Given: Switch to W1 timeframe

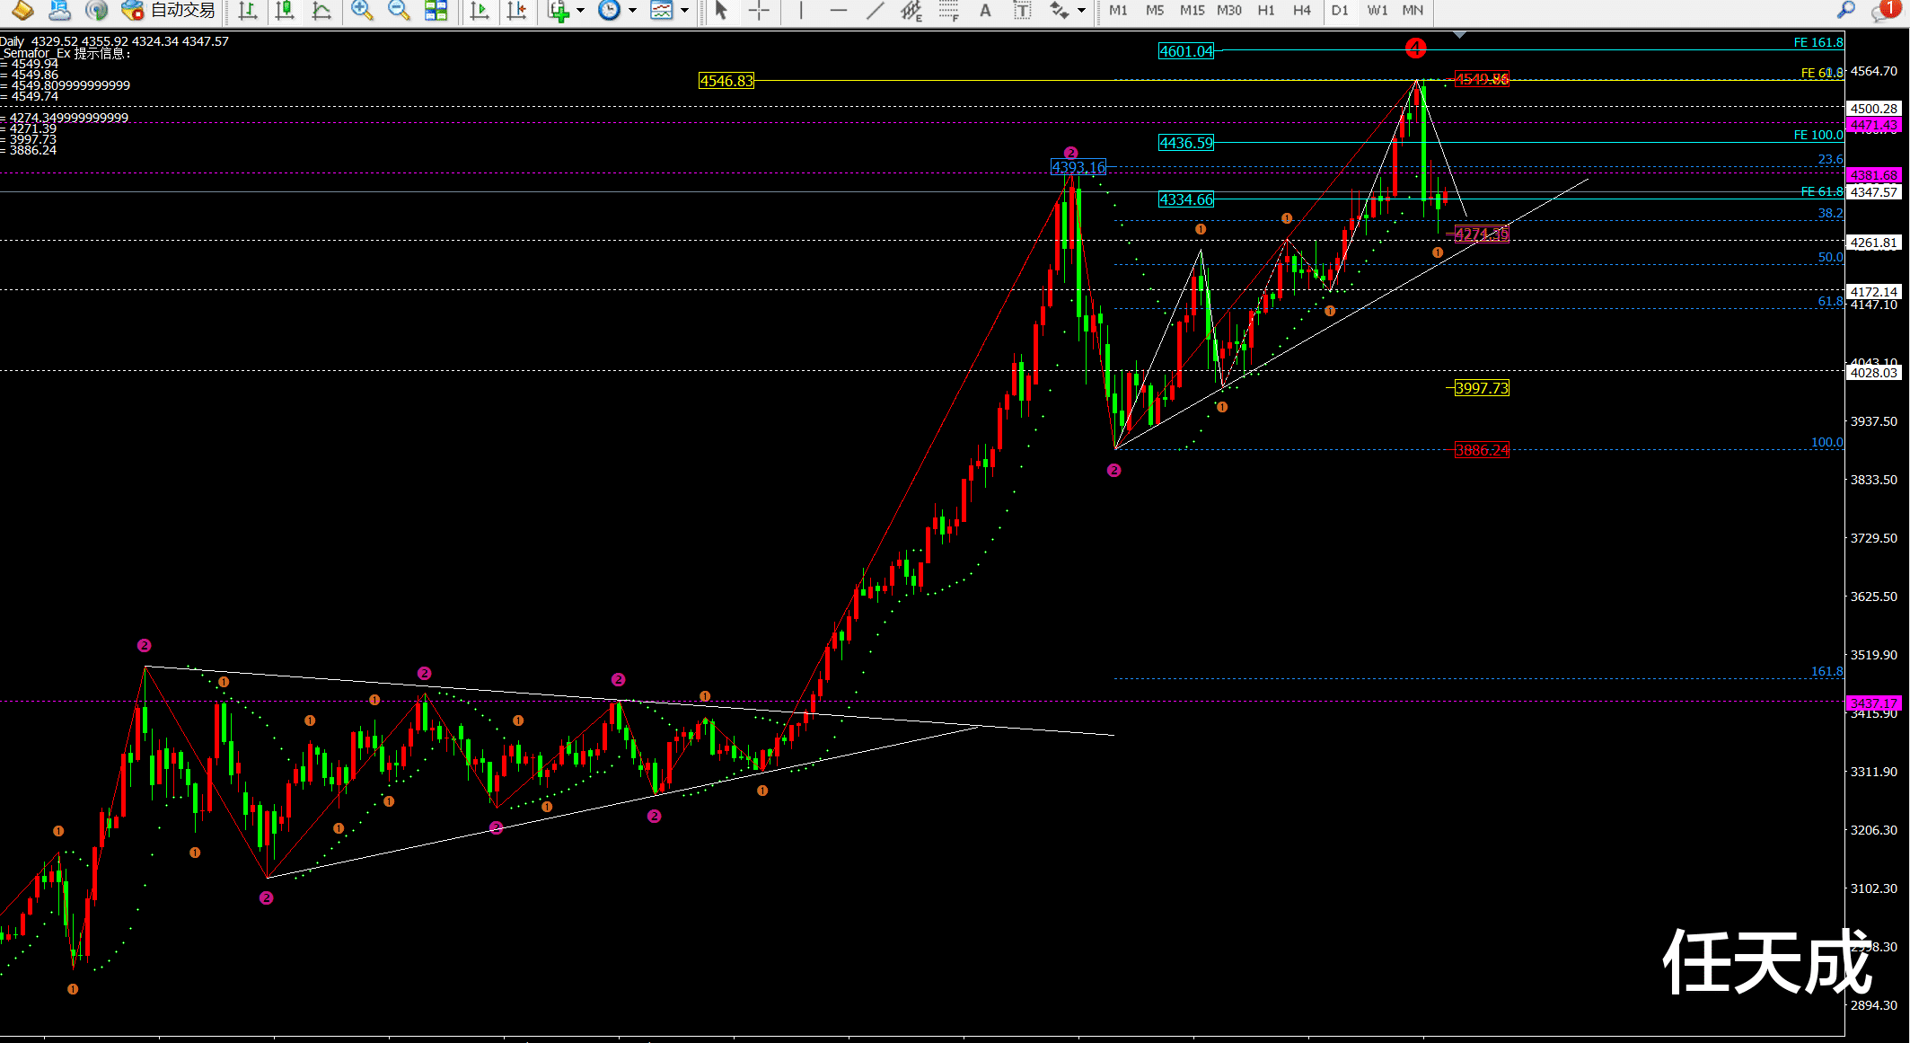Looking at the screenshot, I should click(x=1377, y=11).
